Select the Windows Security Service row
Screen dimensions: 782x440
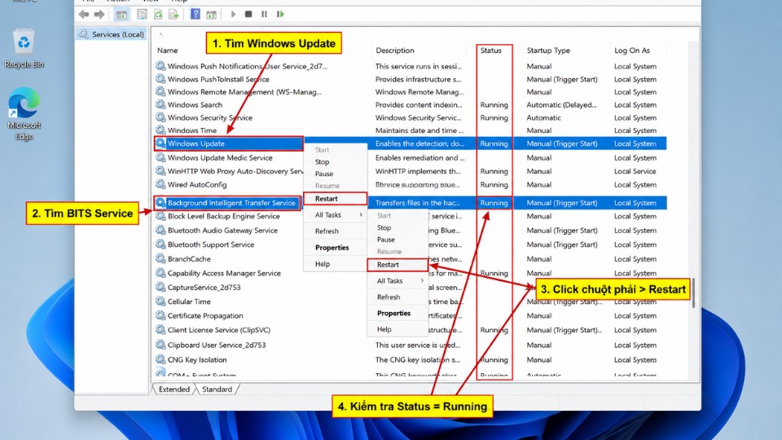[410, 117]
